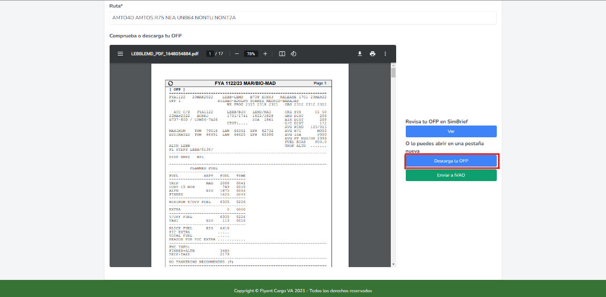The height and width of the screenshot is (297, 606).
Task: Click the LEBBLEMD_PDF_1648054884.pdf filename
Action: [x=165, y=54]
